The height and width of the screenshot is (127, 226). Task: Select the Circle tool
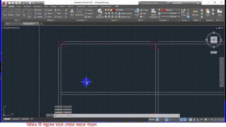point(18,12)
